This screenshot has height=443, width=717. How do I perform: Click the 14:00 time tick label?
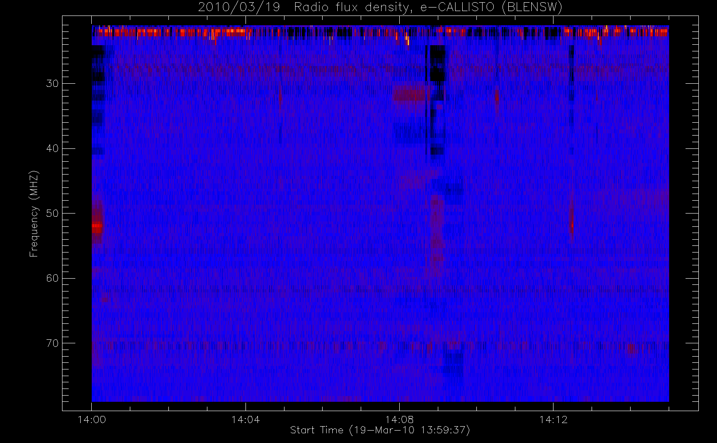(92, 420)
